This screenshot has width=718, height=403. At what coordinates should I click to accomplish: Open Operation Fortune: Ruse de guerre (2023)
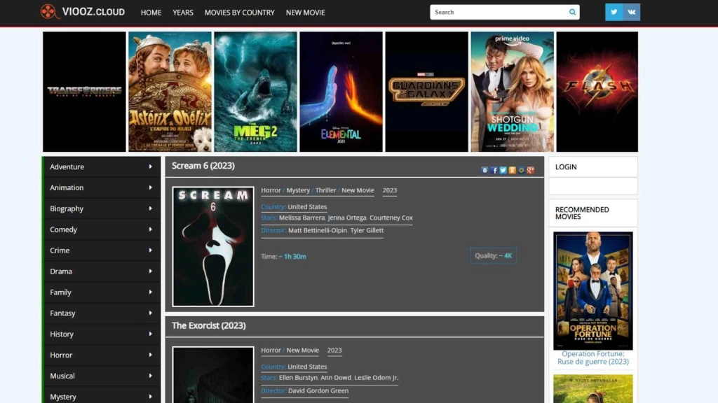592,290
